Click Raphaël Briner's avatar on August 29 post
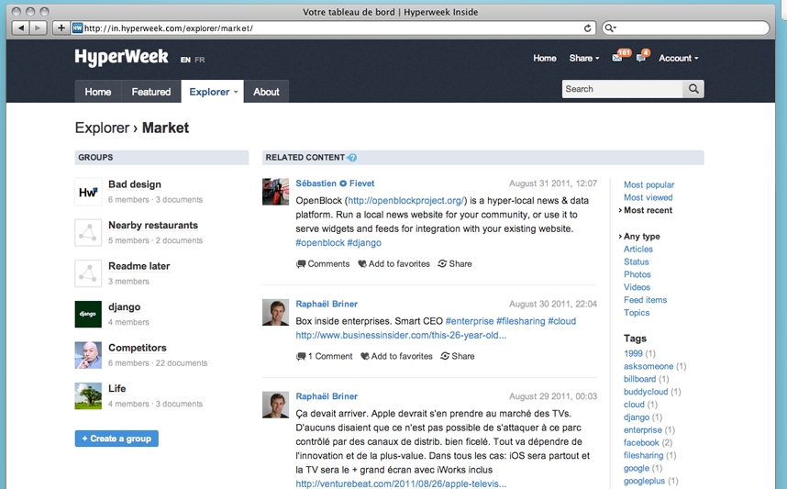 pyautogui.click(x=275, y=405)
